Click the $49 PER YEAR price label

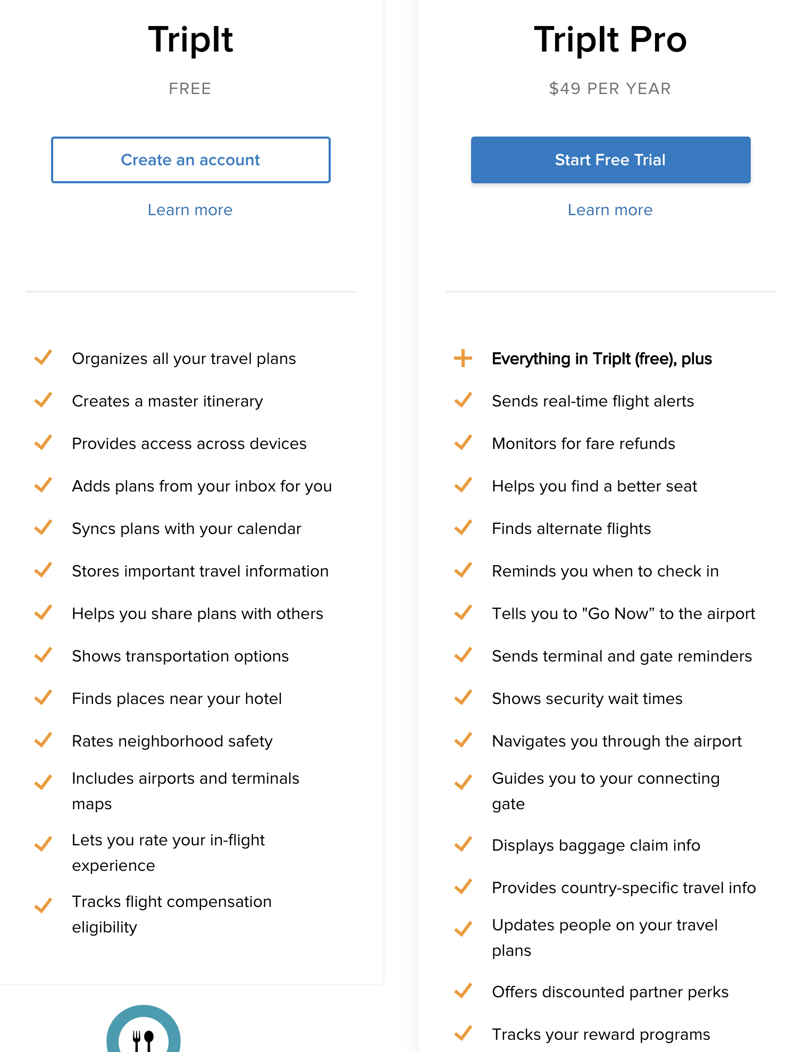coord(610,89)
